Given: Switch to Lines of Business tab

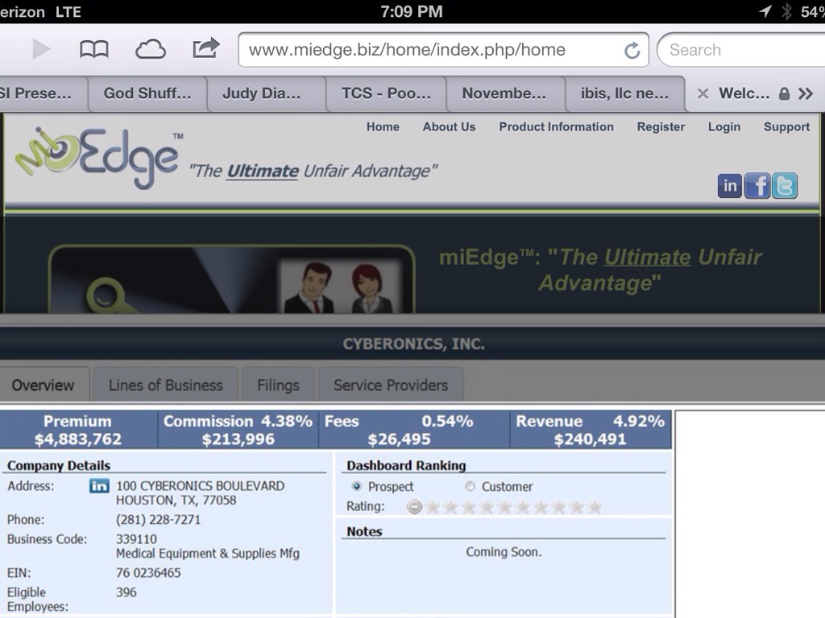Looking at the screenshot, I should coord(166,385).
